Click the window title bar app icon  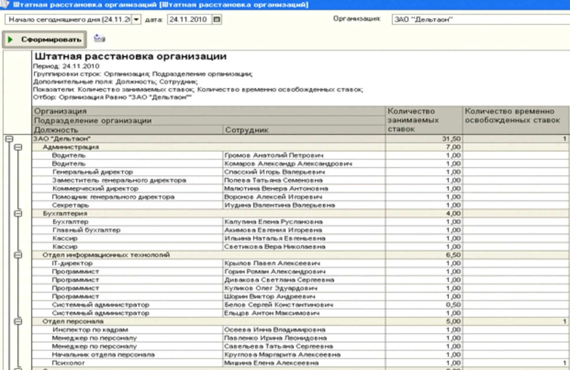(5, 4)
